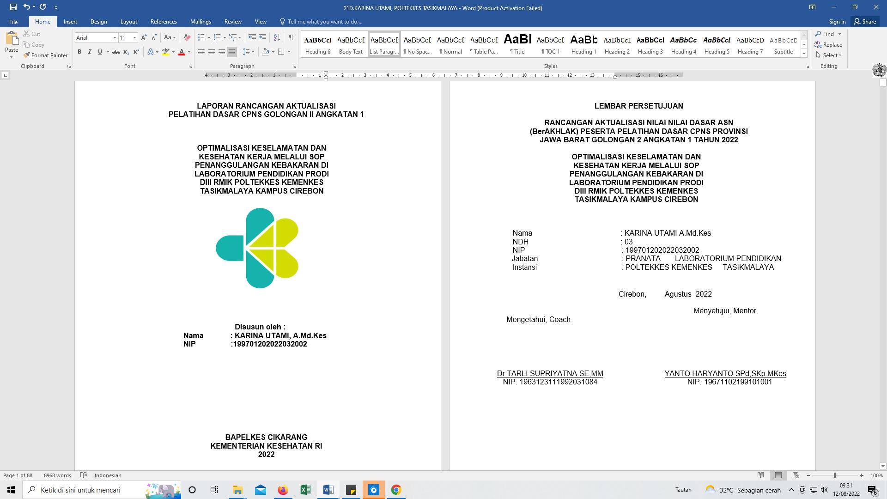Toggle italic formatting
The width and height of the screenshot is (887, 499).
pos(90,52)
